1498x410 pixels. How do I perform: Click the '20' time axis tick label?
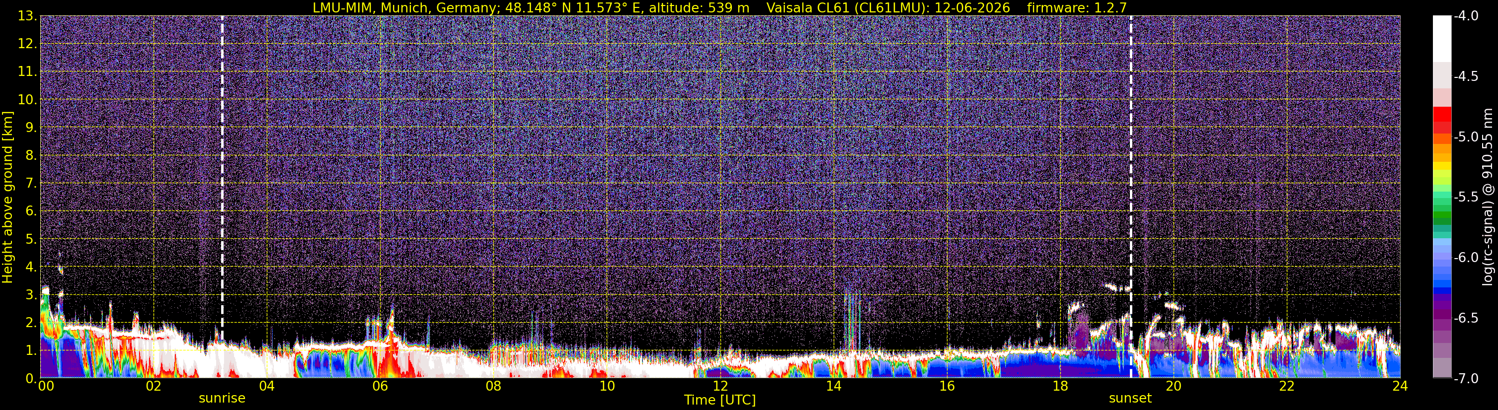1174,386
